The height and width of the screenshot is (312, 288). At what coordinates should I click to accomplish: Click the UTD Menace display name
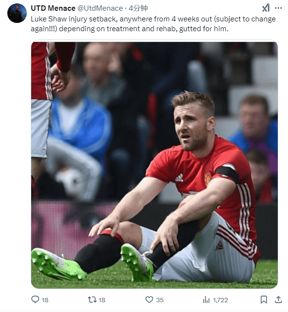coord(53,8)
